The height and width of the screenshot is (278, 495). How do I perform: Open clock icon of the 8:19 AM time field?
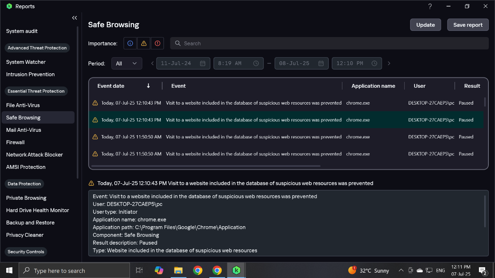click(256, 63)
